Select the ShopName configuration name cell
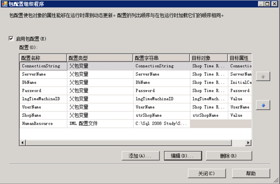Viewport: 280px width, 184px height. 43,115
